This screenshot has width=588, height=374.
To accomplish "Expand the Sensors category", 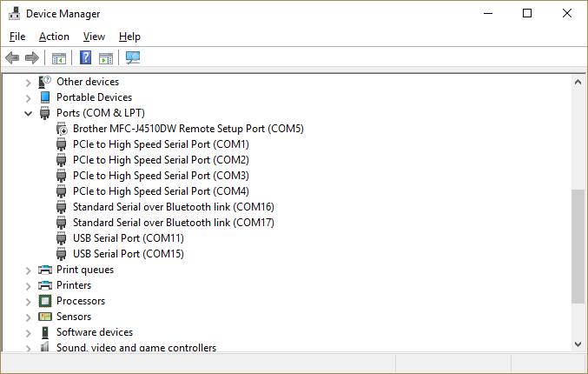I will [28, 317].
